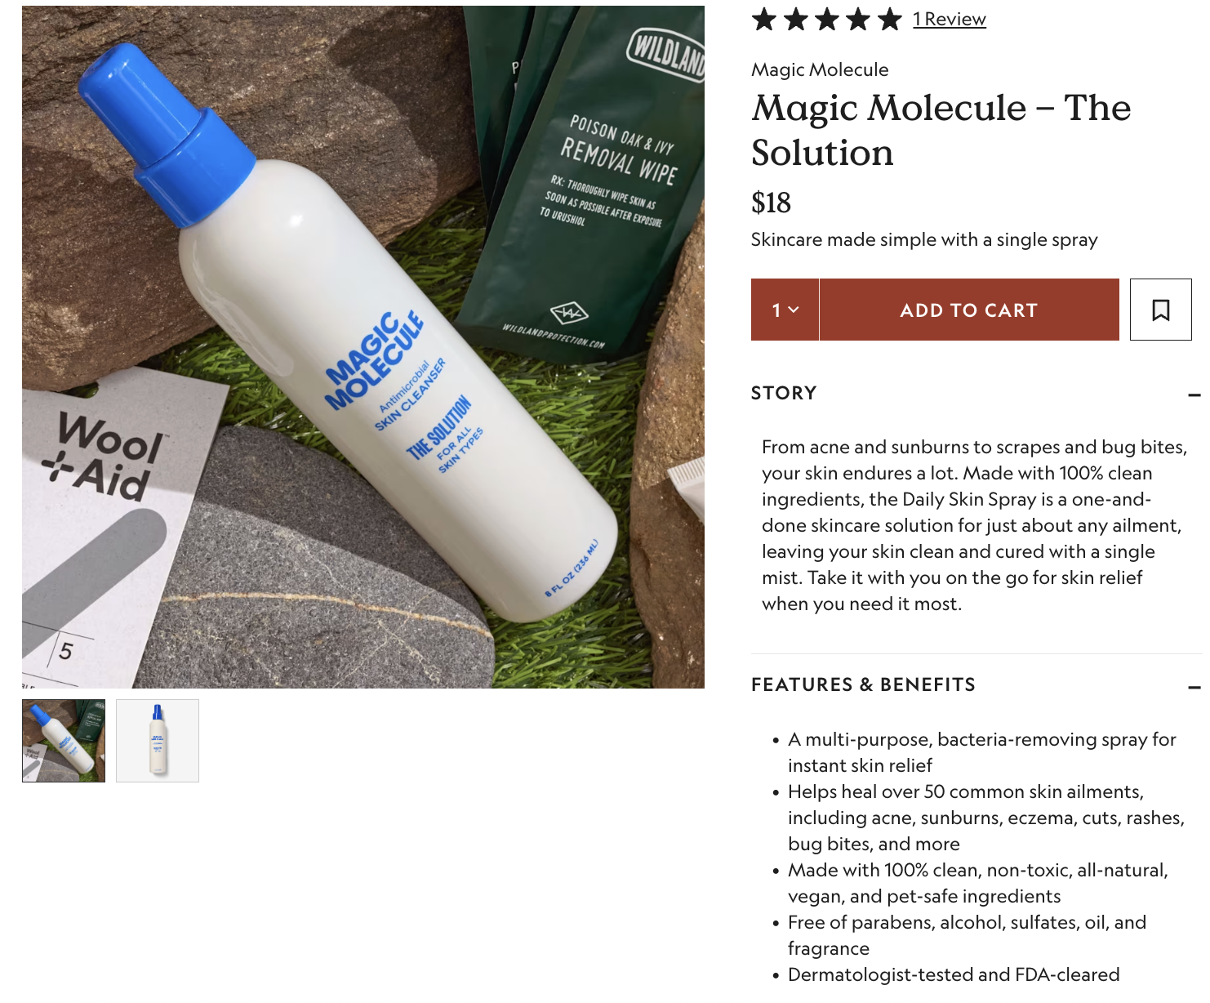This screenshot has width=1210, height=1003.
Task: Click the first rating star
Action: 764,19
